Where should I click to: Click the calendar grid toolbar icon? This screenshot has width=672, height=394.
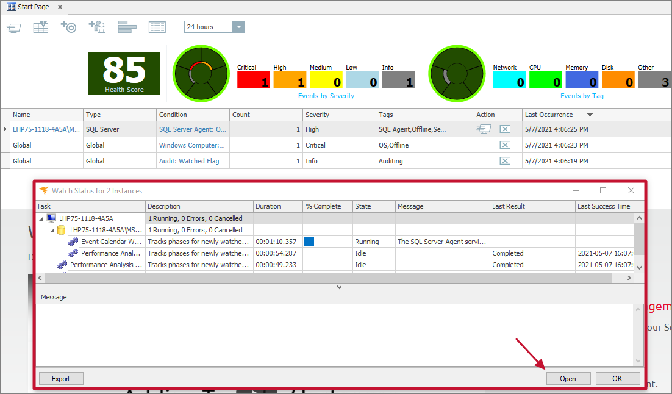[x=40, y=26]
